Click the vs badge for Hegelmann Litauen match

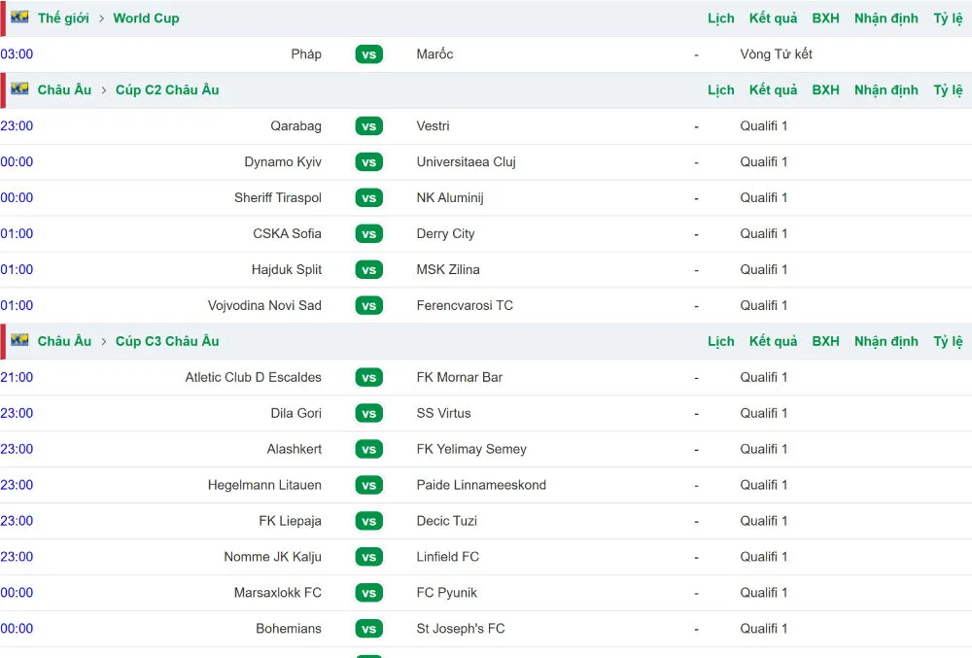pos(368,486)
